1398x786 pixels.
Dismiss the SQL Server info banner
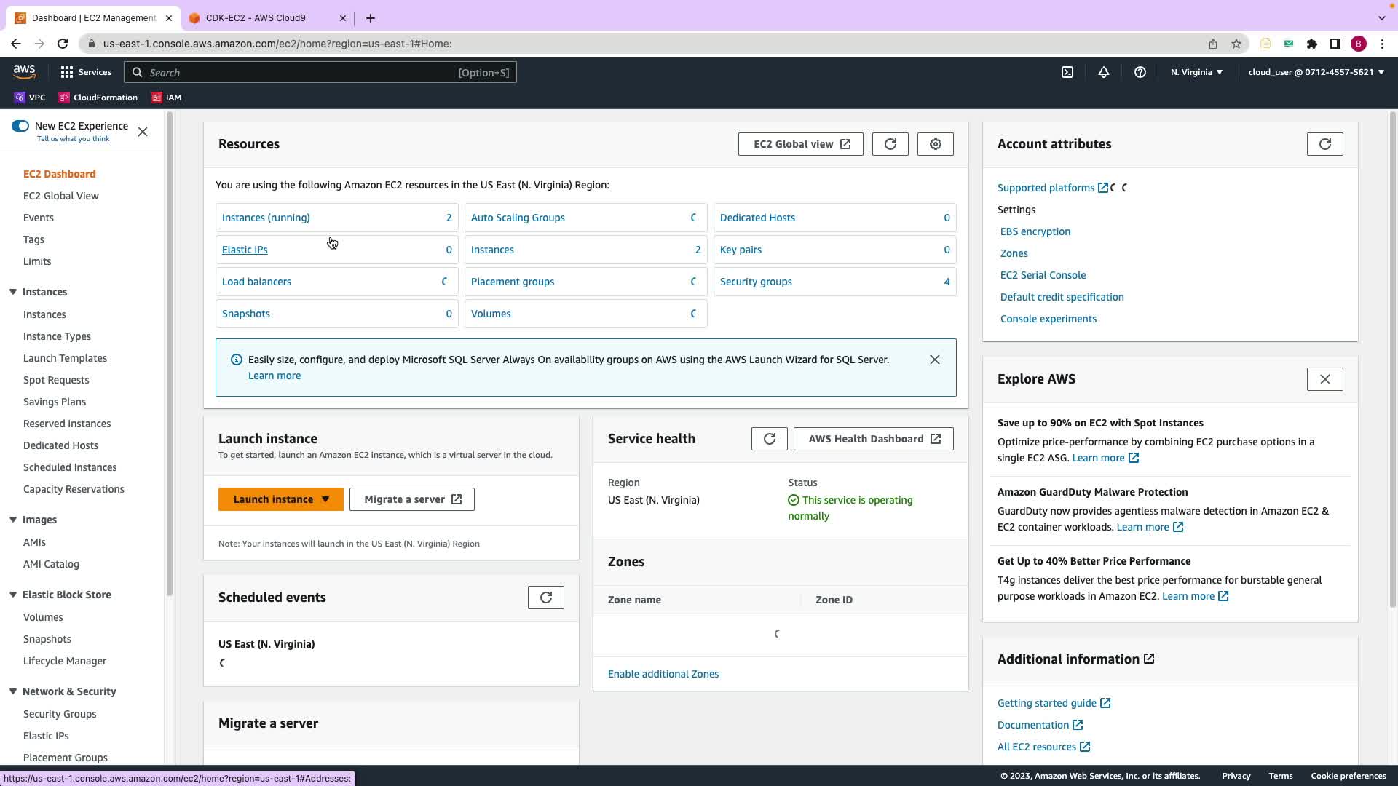[x=934, y=360]
